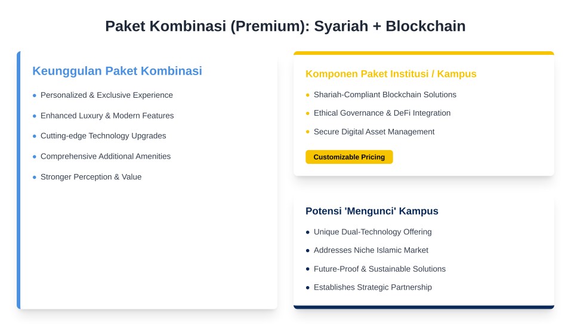Click the Secure Digital Asset Management item

[x=374, y=132]
